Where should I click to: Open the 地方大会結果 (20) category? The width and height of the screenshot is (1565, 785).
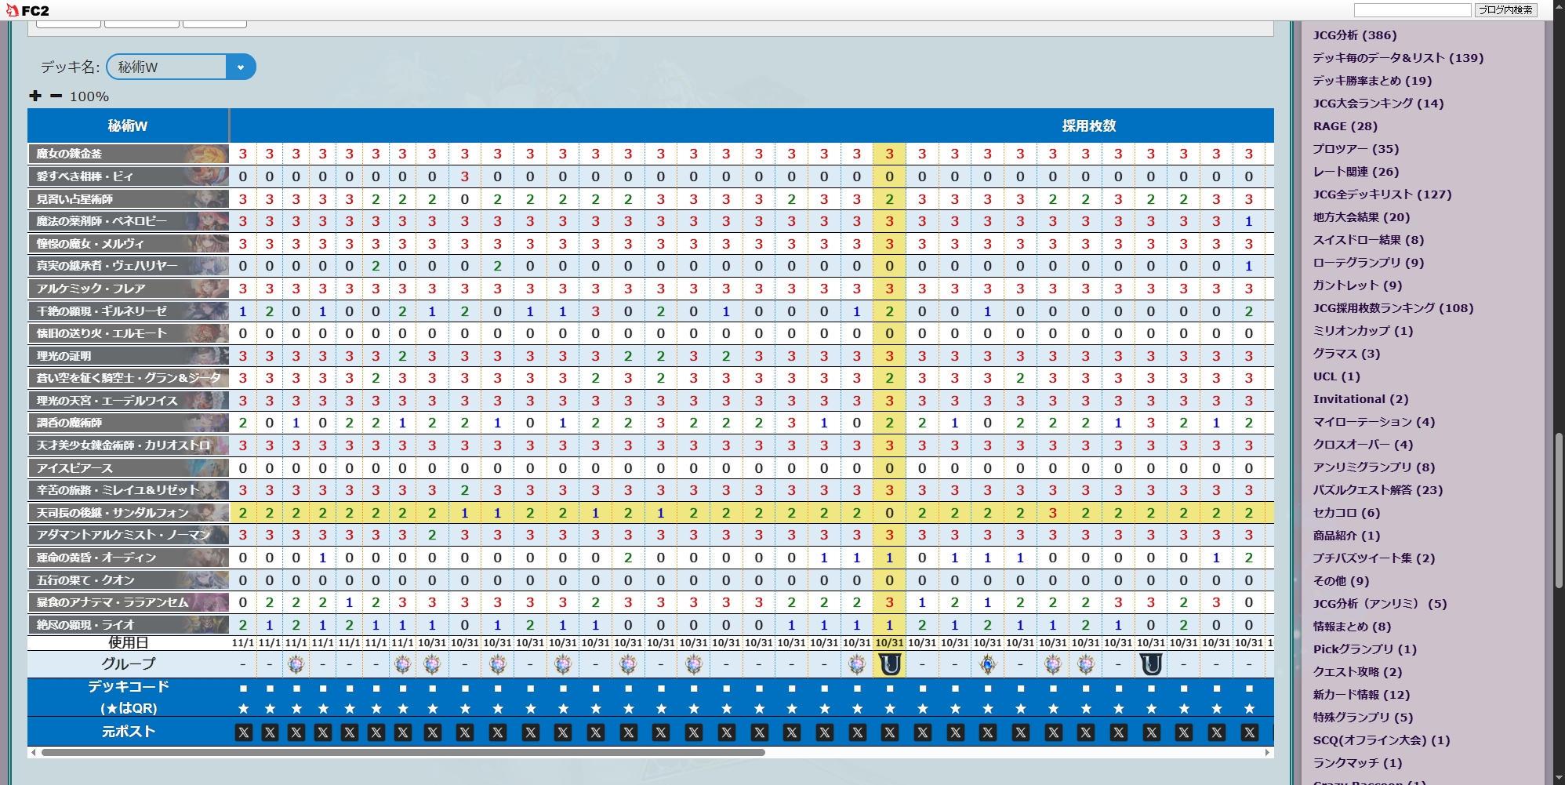1361,217
